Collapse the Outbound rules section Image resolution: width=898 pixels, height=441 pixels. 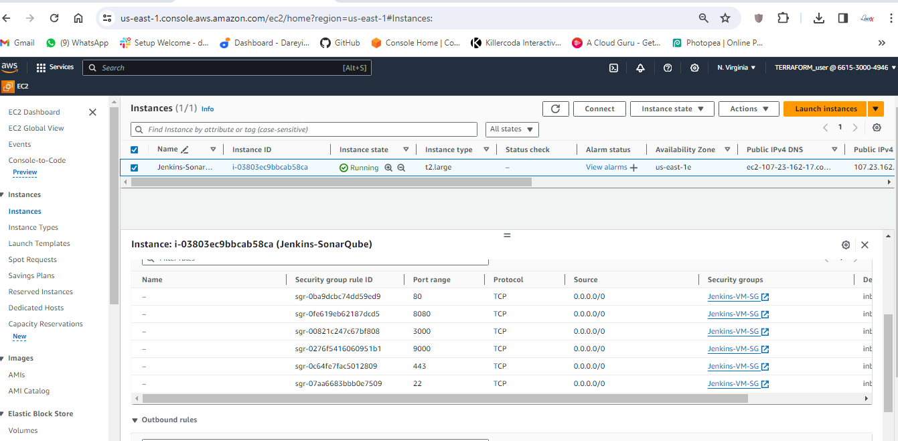click(x=135, y=420)
